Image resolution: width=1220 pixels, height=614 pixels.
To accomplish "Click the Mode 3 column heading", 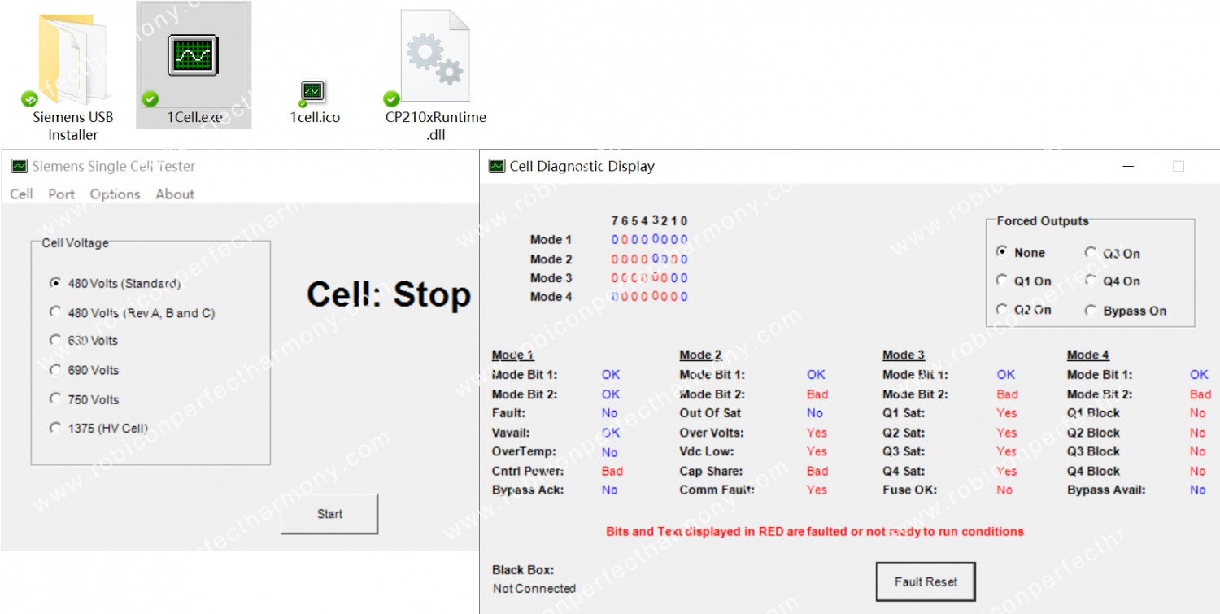I will click(x=904, y=355).
